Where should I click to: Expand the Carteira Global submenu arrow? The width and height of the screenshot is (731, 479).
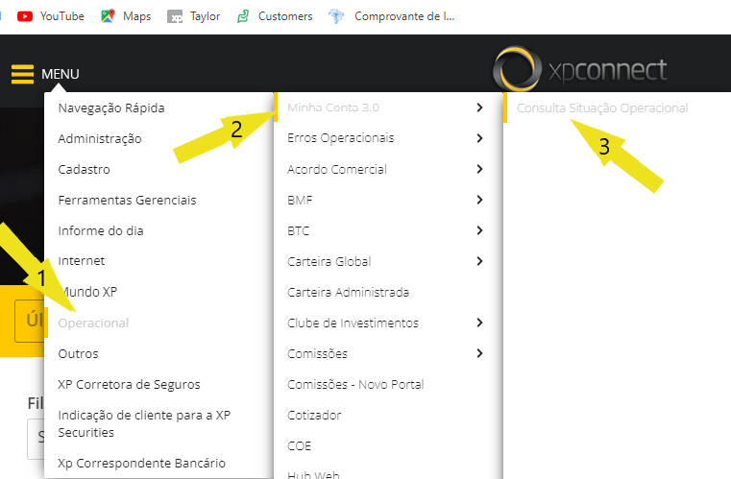(479, 261)
